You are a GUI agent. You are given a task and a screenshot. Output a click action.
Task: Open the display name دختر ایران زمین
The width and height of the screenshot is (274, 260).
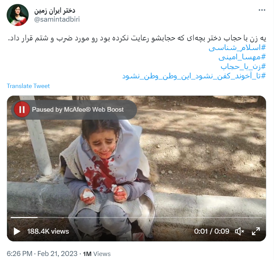55,11
